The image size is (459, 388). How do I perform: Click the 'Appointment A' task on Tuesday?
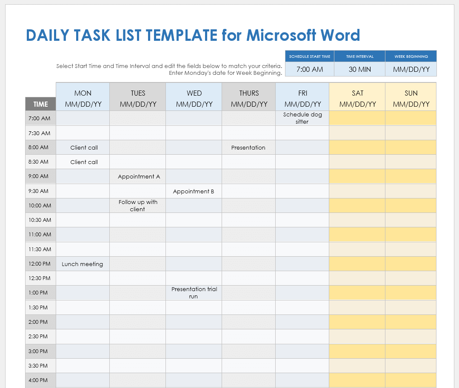137,176
